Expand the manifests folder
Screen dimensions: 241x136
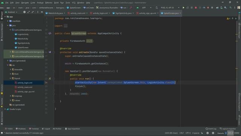pyautogui.click(x=8, y=21)
